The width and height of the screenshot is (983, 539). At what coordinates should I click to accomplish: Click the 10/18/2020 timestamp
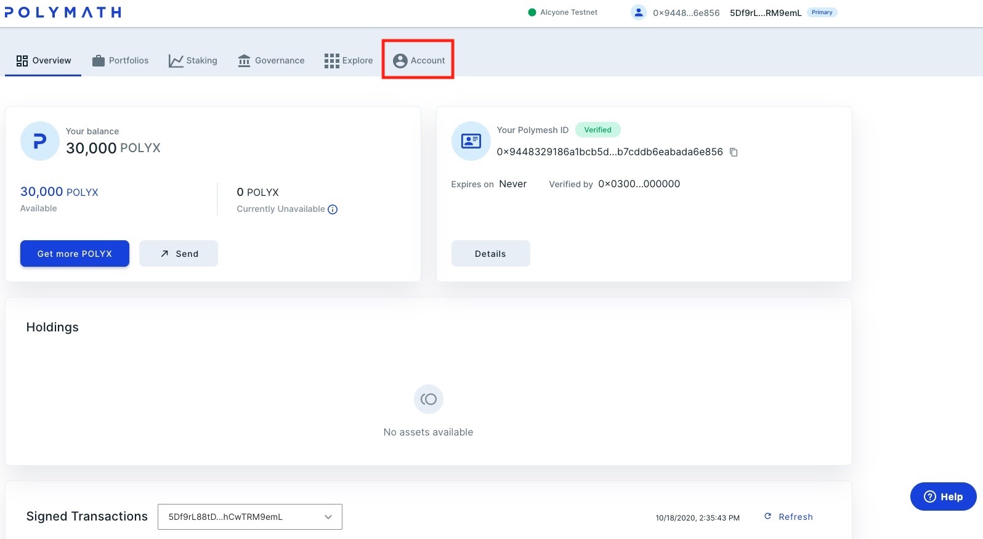click(697, 518)
